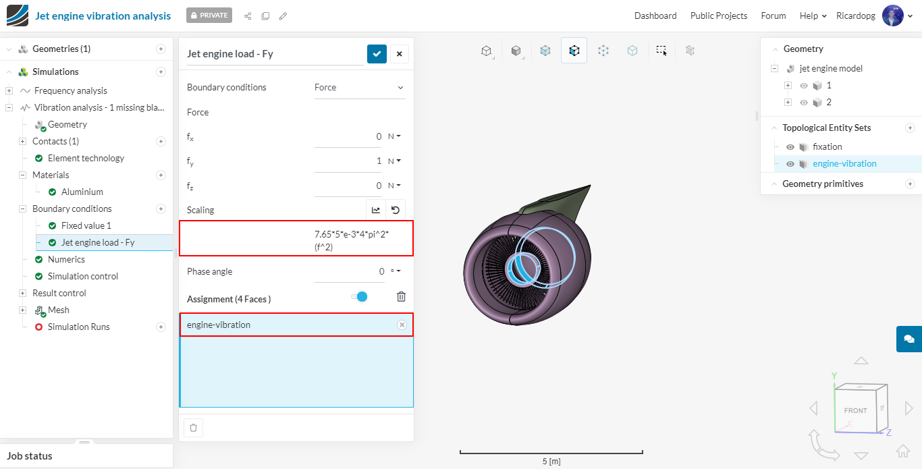The width and height of the screenshot is (922, 469).
Task: Add a contact with plus icon
Action: (x=161, y=141)
